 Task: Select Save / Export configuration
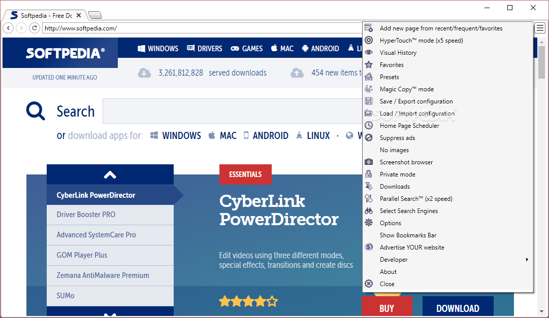pyautogui.click(x=448, y=101)
